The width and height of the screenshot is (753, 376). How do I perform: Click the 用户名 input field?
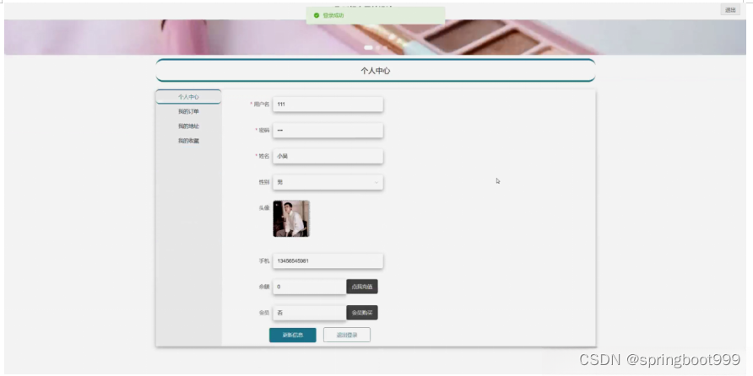point(328,104)
